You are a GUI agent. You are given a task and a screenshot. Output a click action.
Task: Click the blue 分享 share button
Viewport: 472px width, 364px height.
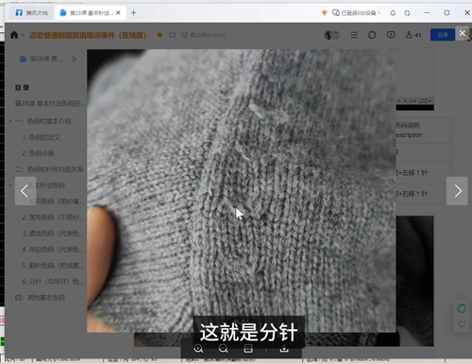pos(443,35)
